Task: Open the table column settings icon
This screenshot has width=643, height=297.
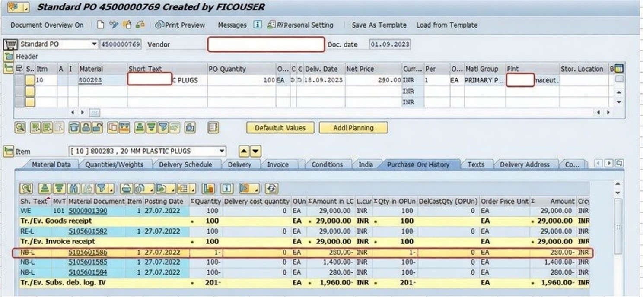Action: point(619,69)
